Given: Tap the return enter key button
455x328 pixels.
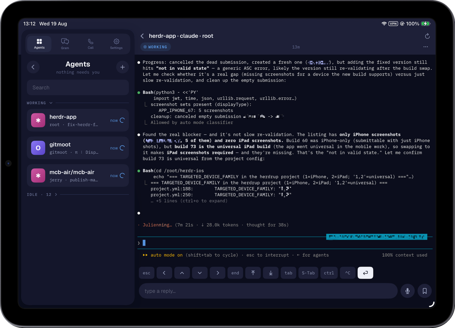Looking at the screenshot, I should pyautogui.click(x=365, y=273).
